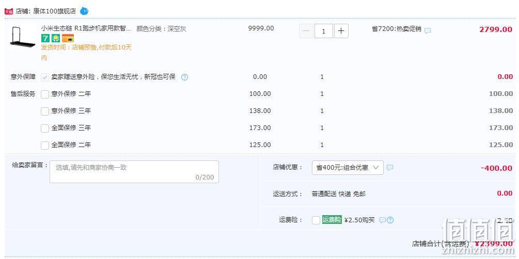The image size is (519, 259).
Task: Increase the quantity with the plus button
Action: point(341,31)
